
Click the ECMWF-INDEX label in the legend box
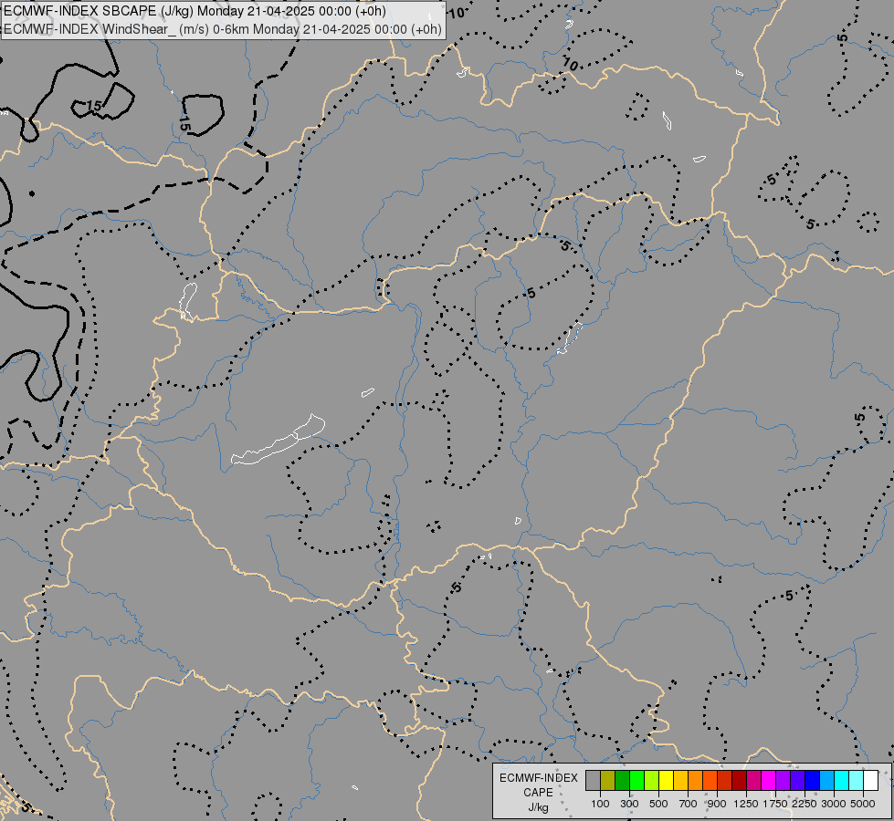[x=538, y=778]
